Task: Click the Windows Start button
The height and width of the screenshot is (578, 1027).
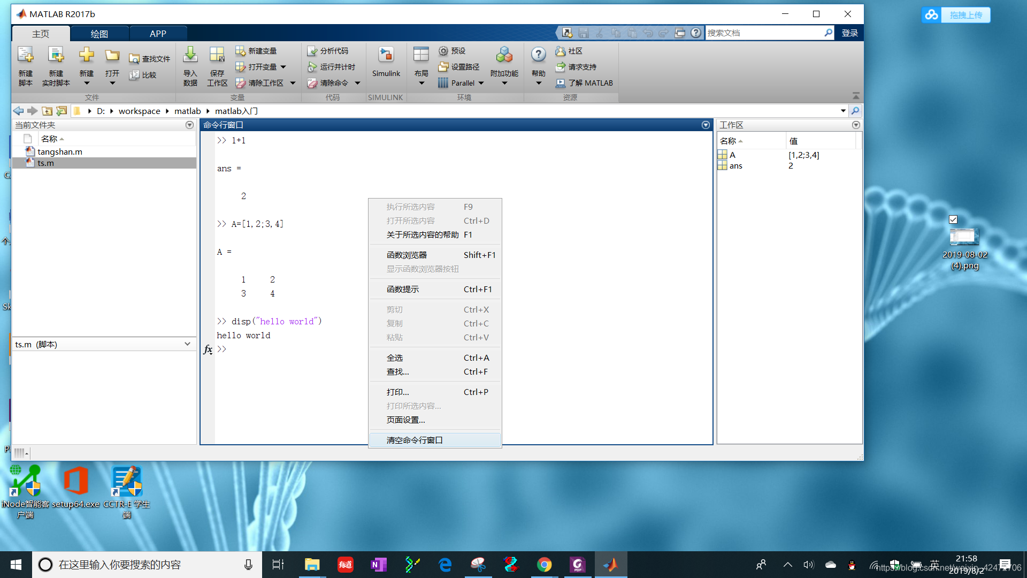Action: click(16, 565)
